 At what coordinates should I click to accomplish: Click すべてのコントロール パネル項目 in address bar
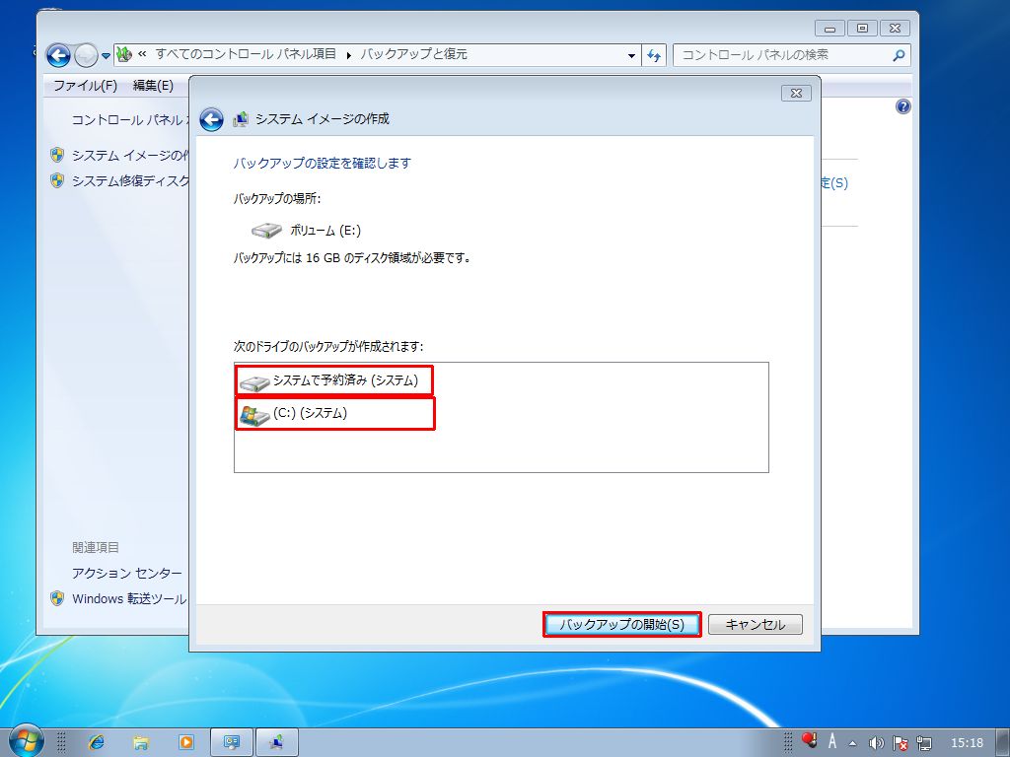(x=246, y=54)
